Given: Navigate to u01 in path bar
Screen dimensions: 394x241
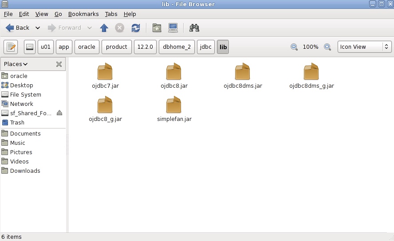Looking at the screenshot, I should coord(46,47).
